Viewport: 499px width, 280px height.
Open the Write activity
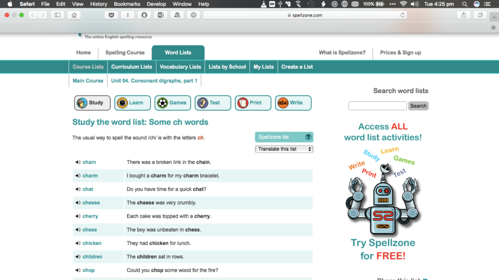pos(293,103)
